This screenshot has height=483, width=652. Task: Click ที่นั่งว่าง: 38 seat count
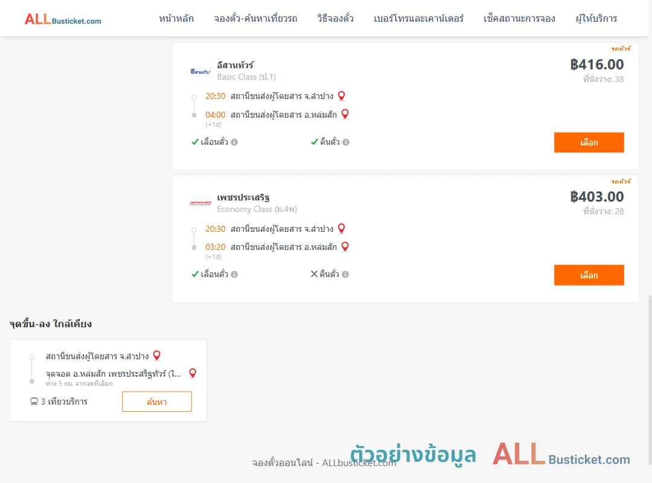[603, 79]
